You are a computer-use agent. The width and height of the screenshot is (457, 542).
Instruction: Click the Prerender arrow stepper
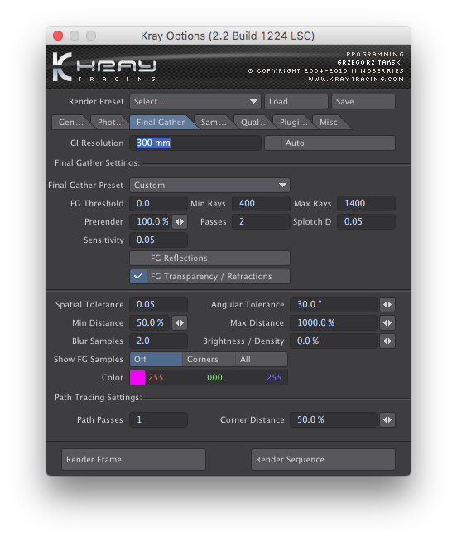click(x=180, y=221)
